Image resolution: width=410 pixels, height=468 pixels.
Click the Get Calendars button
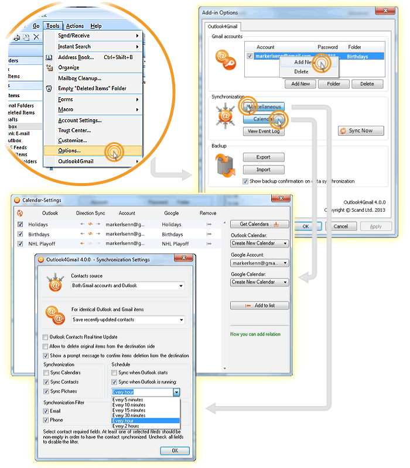259,224
